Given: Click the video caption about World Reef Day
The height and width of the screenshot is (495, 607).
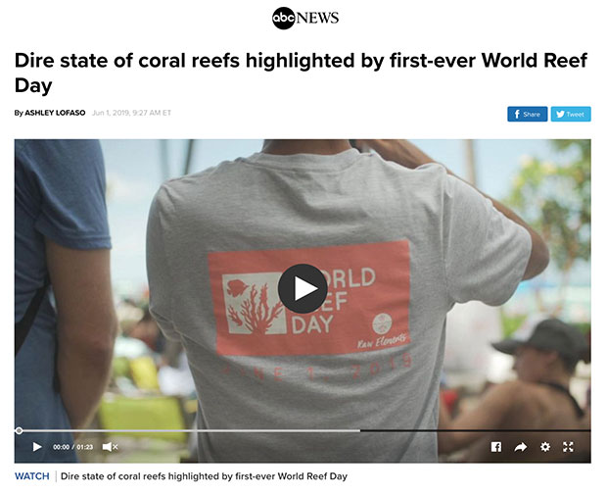Looking at the screenshot, I should click(x=204, y=476).
